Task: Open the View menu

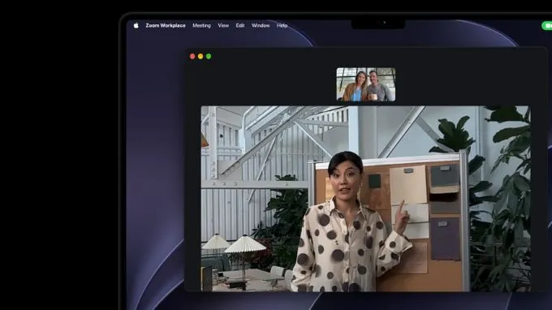Action: pos(223,25)
